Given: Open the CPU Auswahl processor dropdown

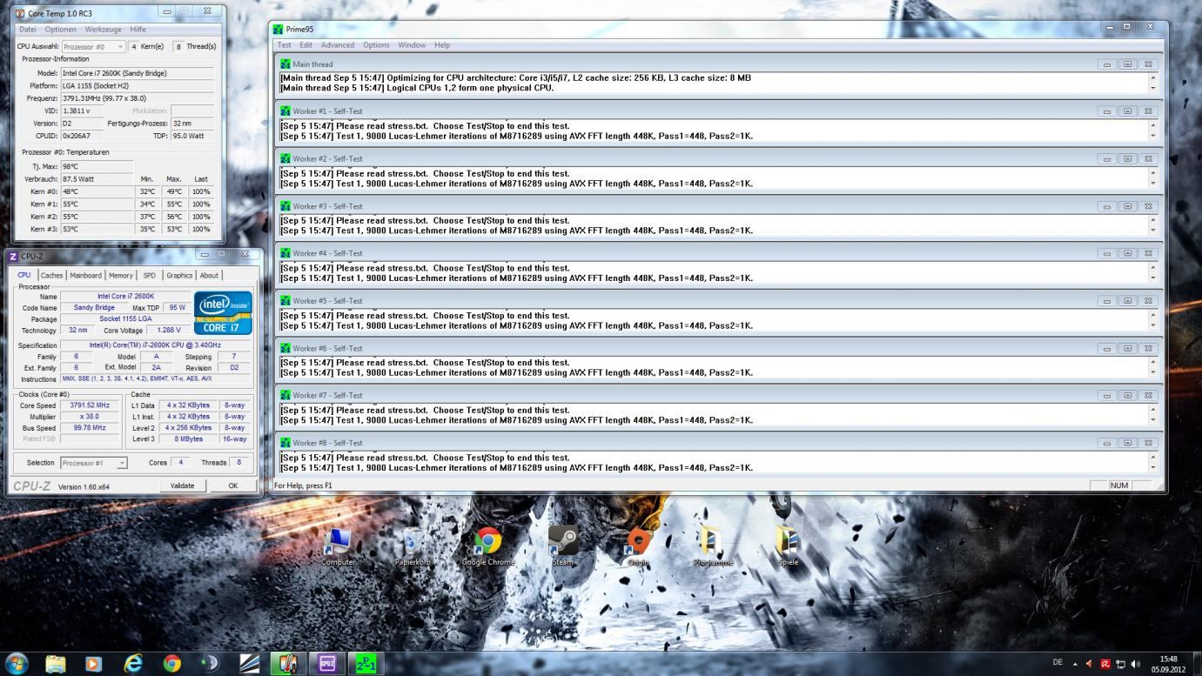Looking at the screenshot, I should [93, 46].
